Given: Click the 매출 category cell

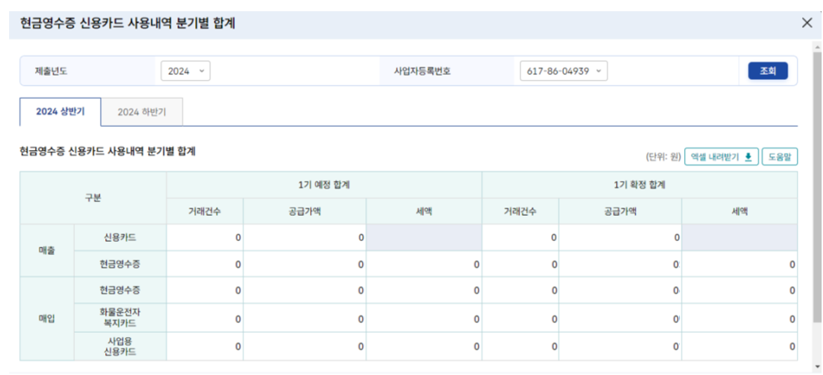Looking at the screenshot, I should [47, 250].
